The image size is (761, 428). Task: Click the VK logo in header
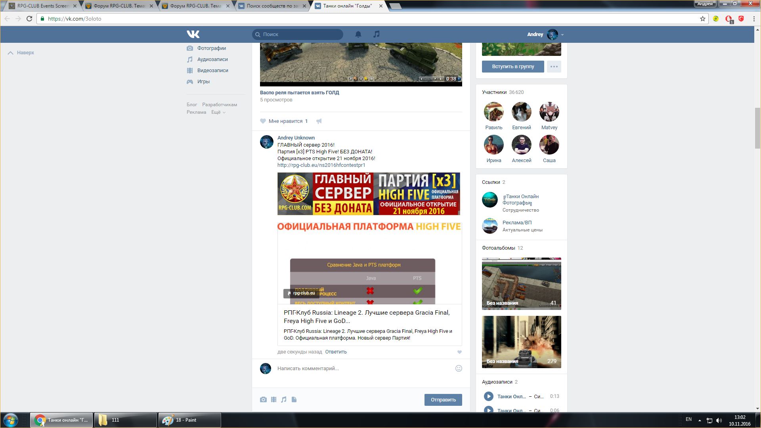coord(193,34)
